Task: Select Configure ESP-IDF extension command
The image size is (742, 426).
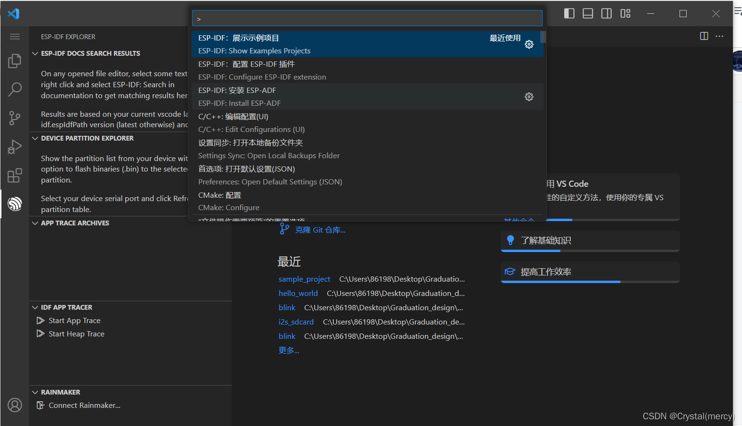Action: pos(367,71)
